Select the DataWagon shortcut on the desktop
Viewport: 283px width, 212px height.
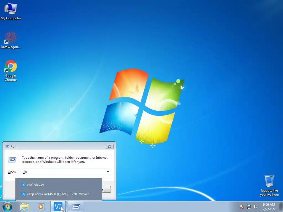[11, 40]
